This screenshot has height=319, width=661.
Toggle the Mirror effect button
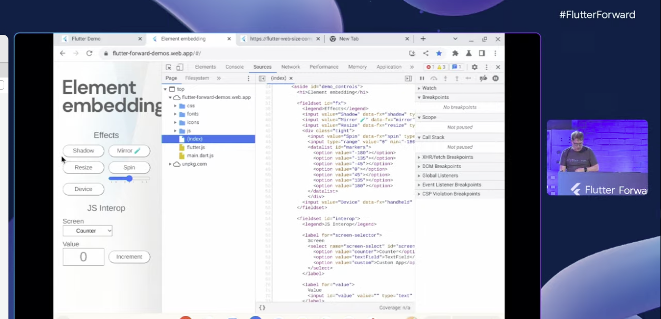[129, 151]
